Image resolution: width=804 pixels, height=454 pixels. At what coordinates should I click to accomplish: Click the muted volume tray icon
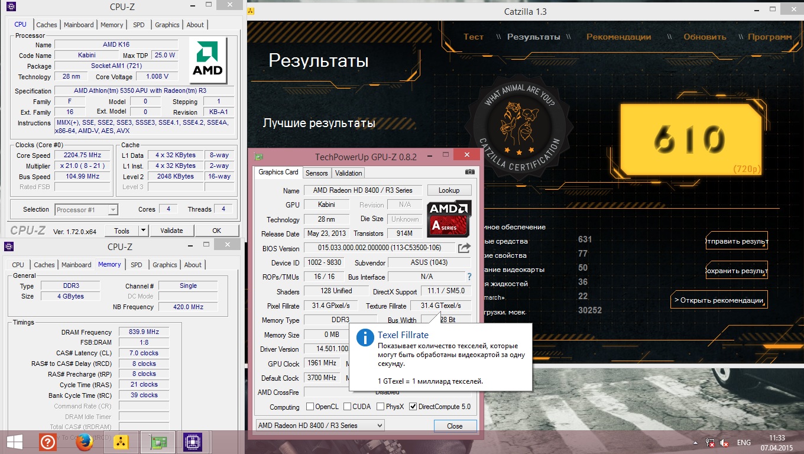pyautogui.click(x=724, y=442)
